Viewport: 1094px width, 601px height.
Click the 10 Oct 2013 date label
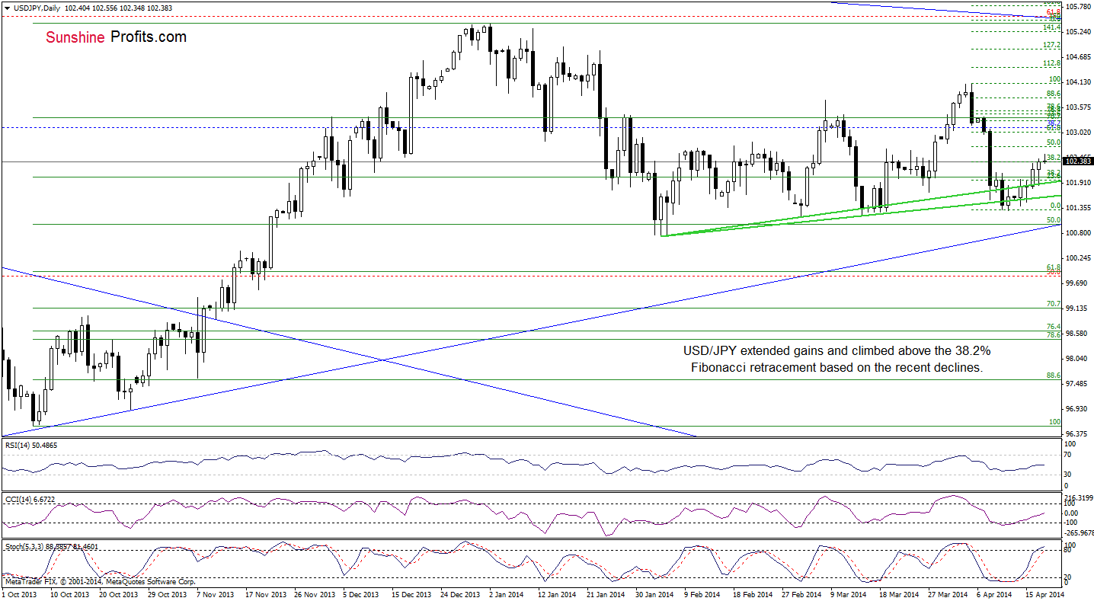pyautogui.click(x=70, y=594)
